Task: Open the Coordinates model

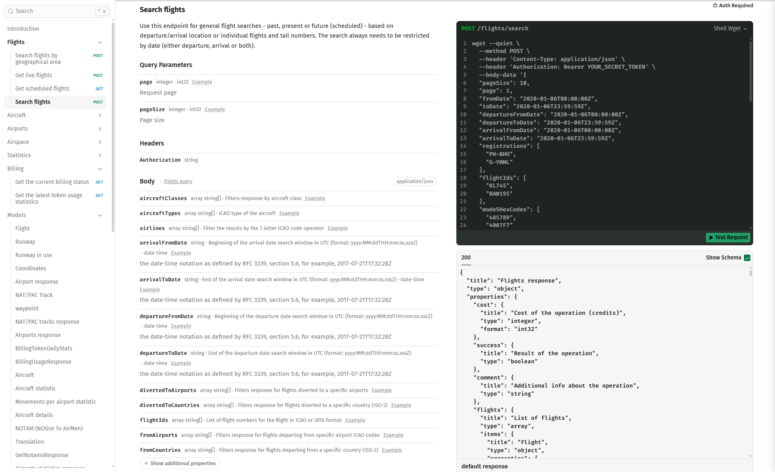Action: tap(31, 268)
